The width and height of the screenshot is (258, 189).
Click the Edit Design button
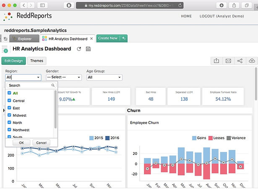point(14,61)
